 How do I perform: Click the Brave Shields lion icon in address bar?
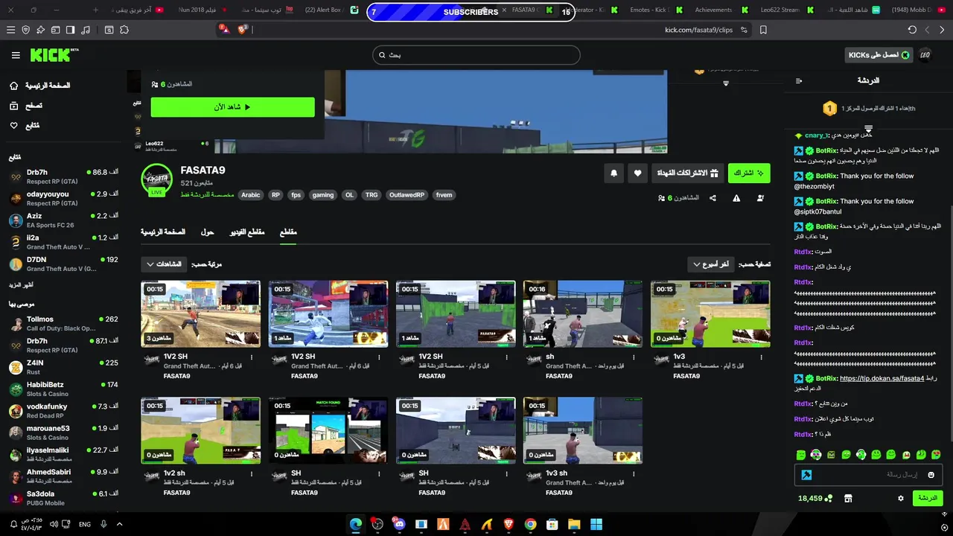(x=243, y=29)
